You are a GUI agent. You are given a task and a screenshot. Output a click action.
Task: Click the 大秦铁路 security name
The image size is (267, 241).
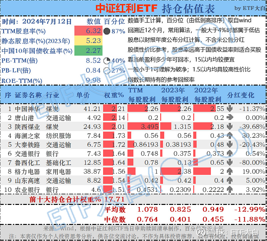(27, 145)
